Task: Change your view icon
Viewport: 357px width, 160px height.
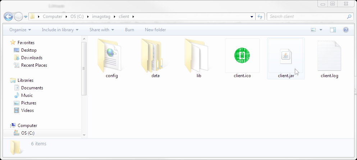Action: pyautogui.click(x=313, y=30)
